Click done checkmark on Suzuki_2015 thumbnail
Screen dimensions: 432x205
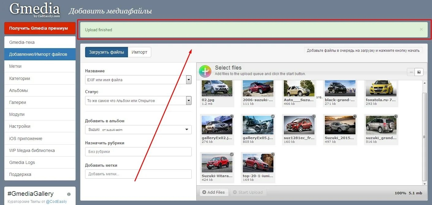pos(355,116)
